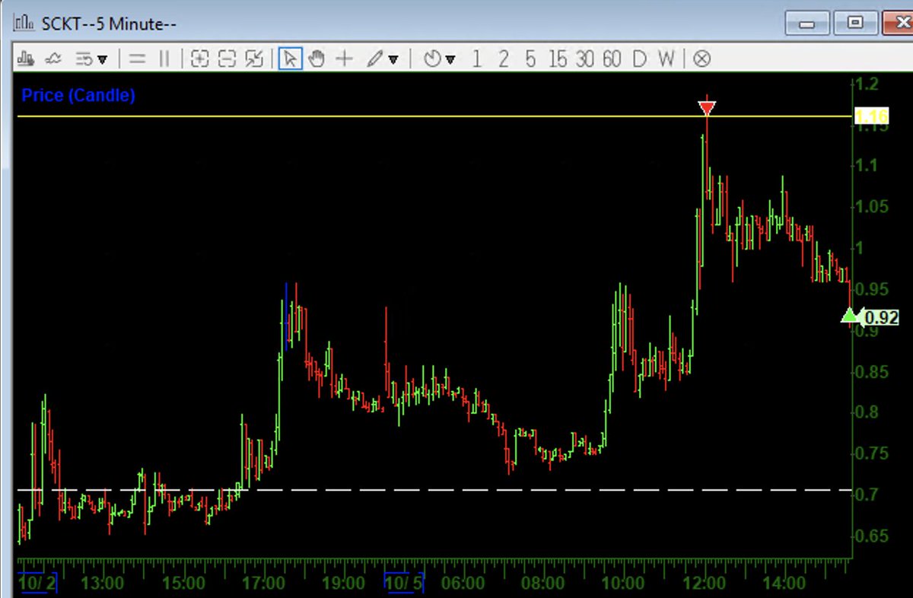Switch to daily D interval

(639, 59)
